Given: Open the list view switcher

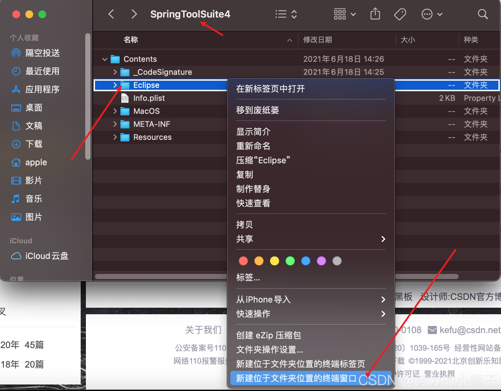Looking at the screenshot, I should 286,14.
